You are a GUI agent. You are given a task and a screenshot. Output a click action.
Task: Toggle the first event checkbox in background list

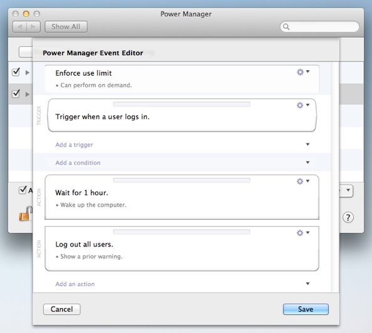coord(16,72)
